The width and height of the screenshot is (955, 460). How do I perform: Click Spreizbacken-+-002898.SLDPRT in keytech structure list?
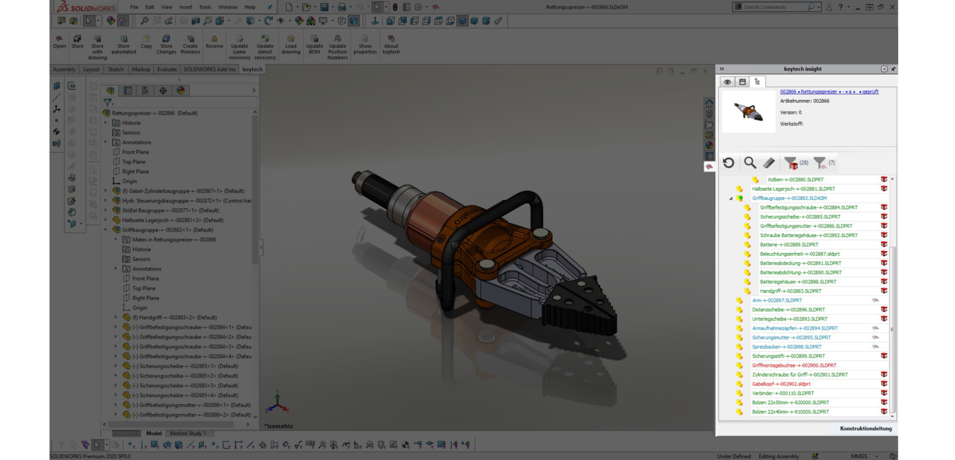pyautogui.click(x=787, y=347)
